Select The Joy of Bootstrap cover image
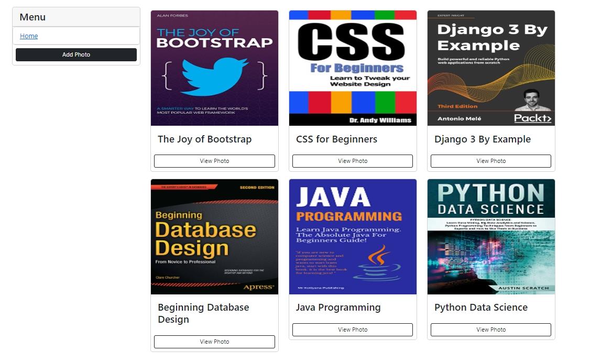This screenshot has width=612, height=362. (214, 68)
